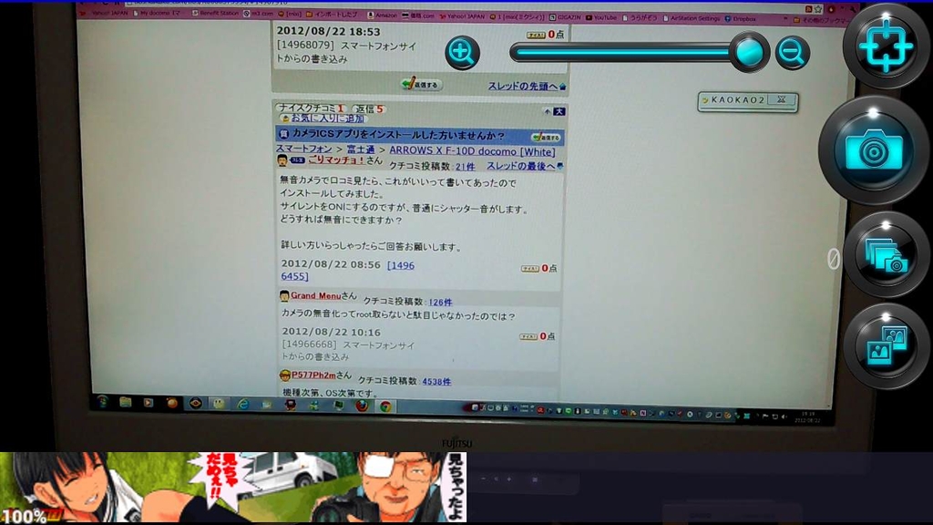Tap the autofocus crosshair button
This screenshot has width=933, height=525.
pyautogui.click(x=886, y=46)
